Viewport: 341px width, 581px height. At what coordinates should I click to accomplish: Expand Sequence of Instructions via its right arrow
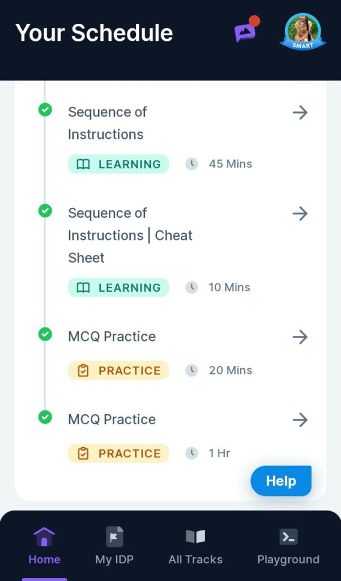pyautogui.click(x=300, y=112)
